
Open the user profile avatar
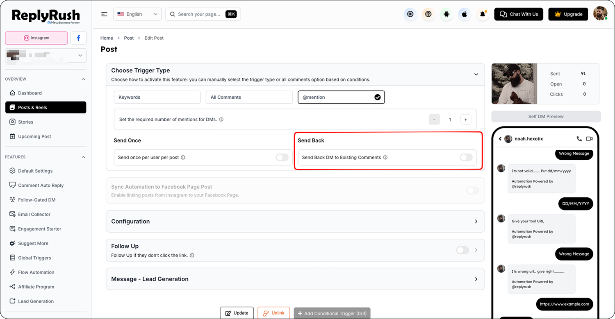click(600, 14)
